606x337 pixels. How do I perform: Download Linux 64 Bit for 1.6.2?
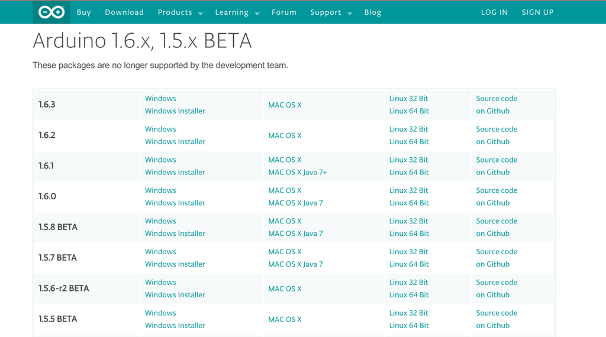[409, 142]
